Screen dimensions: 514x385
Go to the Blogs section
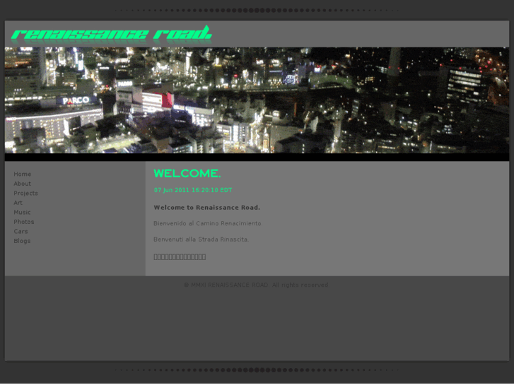coord(22,241)
